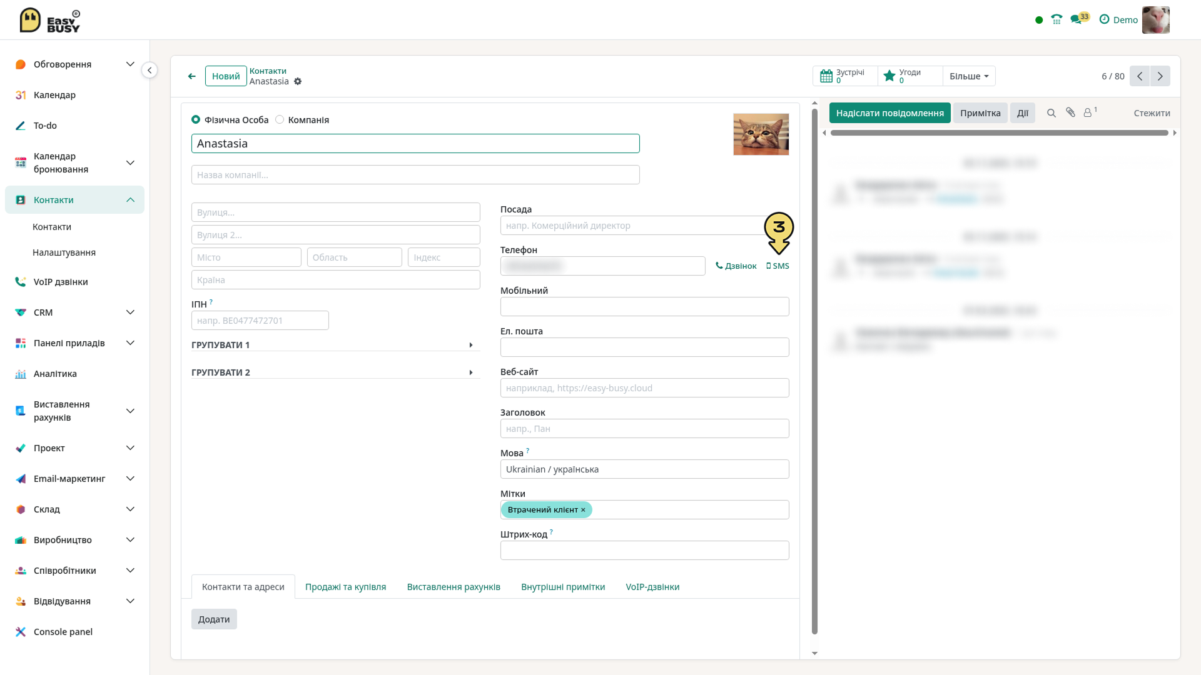Remove the Втрачений клієнт tag
Image resolution: width=1201 pixels, height=675 pixels.
pyautogui.click(x=583, y=510)
